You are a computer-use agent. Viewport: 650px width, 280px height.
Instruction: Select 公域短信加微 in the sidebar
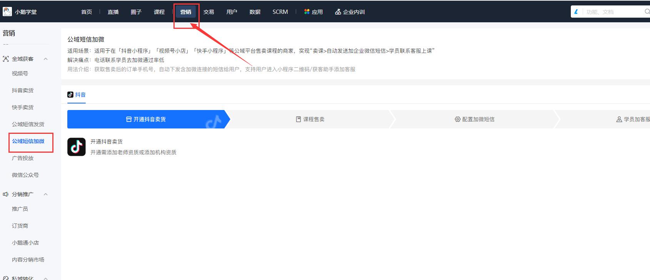click(28, 141)
